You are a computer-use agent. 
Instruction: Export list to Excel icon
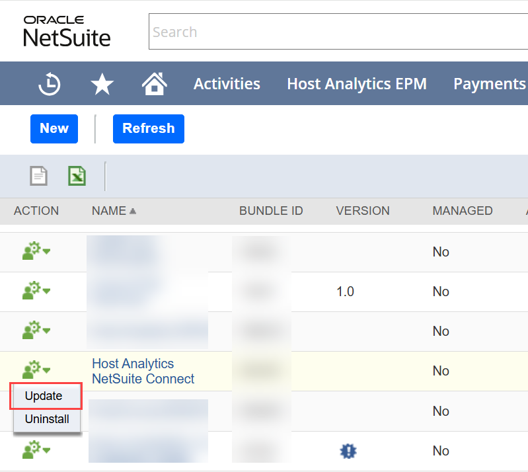point(77,176)
